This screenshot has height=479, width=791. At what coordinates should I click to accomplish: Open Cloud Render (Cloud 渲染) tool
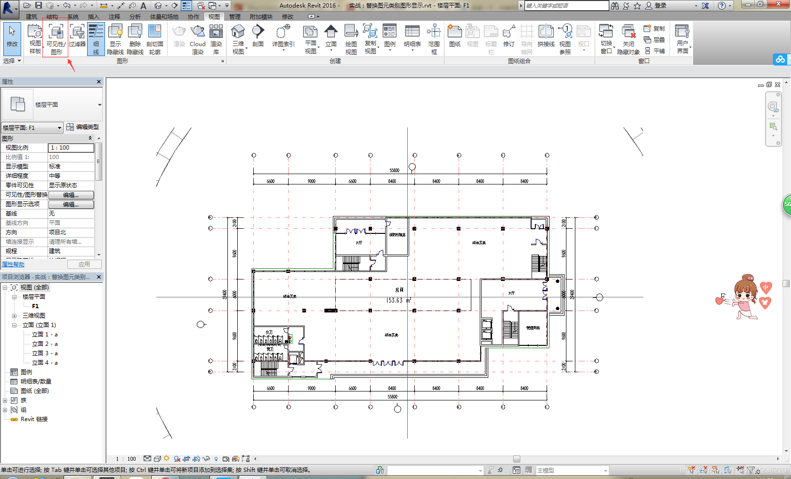click(x=198, y=39)
